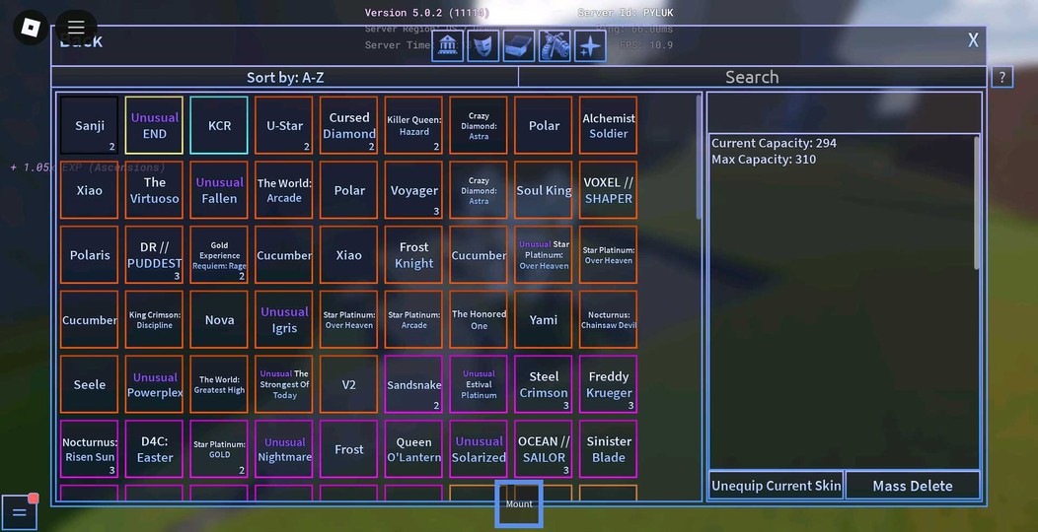
Task: Select the U-Star skin tile
Action: click(284, 125)
